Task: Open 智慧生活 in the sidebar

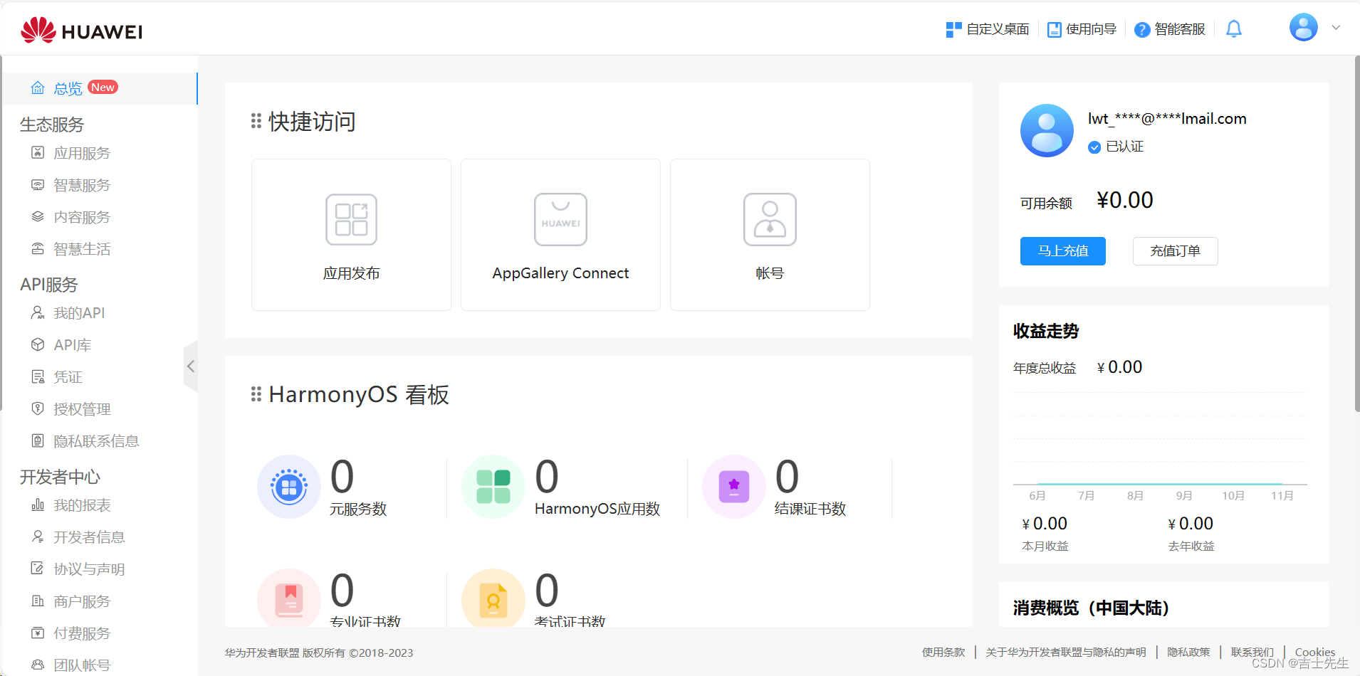Action: point(82,249)
